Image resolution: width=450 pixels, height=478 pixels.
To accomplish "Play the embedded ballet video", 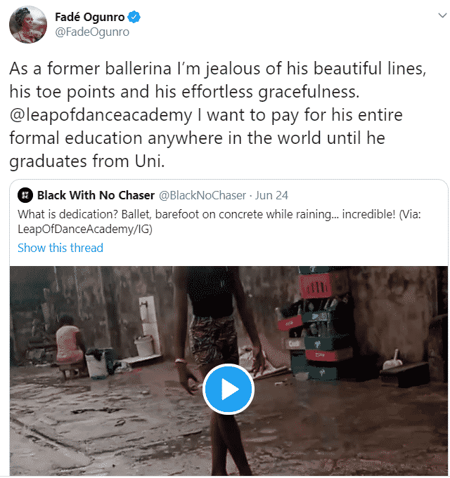I will point(228,390).
